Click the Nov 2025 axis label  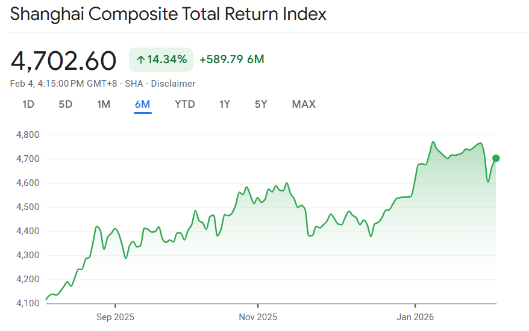(258, 317)
